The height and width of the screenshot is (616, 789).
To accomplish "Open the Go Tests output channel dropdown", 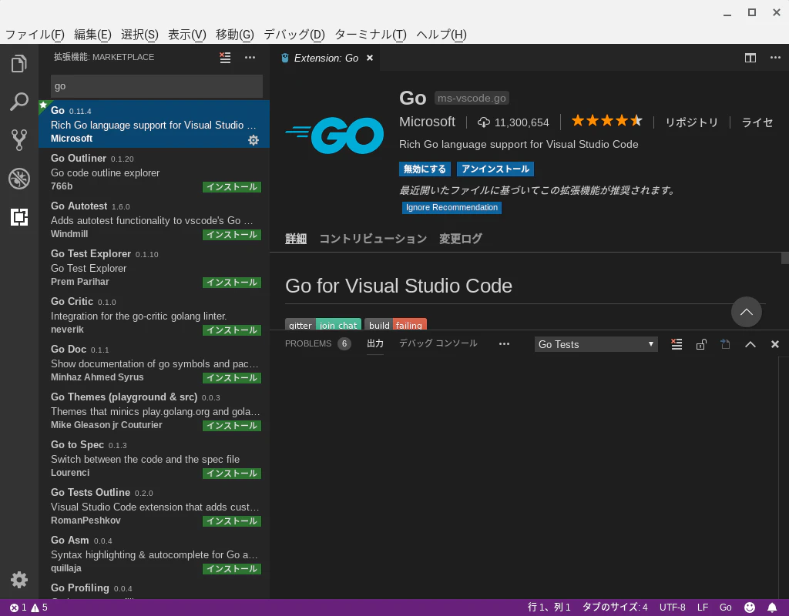I will tap(596, 344).
